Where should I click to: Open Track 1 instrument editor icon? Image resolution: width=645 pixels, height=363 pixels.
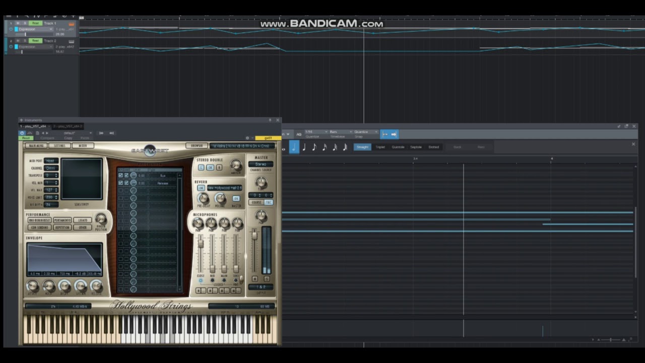click(x=72, y=24)
